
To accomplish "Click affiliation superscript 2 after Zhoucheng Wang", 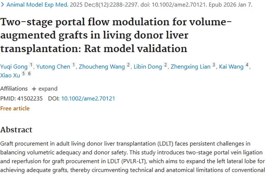I will click(x=129, y=65).
